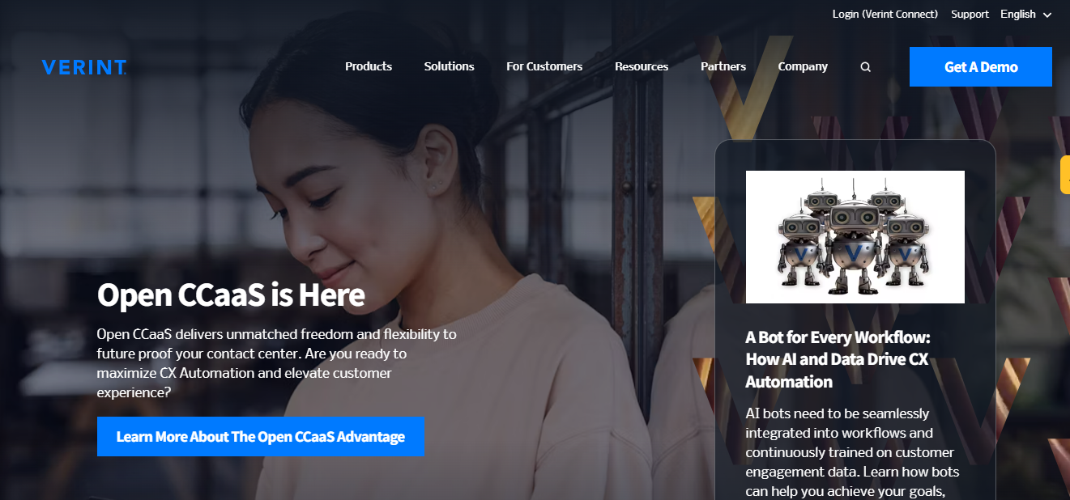Image resolution: width=1070 pixels, height=500 pixels.
Task: Open the Resources menu
Action: click(x=642, y=66)
